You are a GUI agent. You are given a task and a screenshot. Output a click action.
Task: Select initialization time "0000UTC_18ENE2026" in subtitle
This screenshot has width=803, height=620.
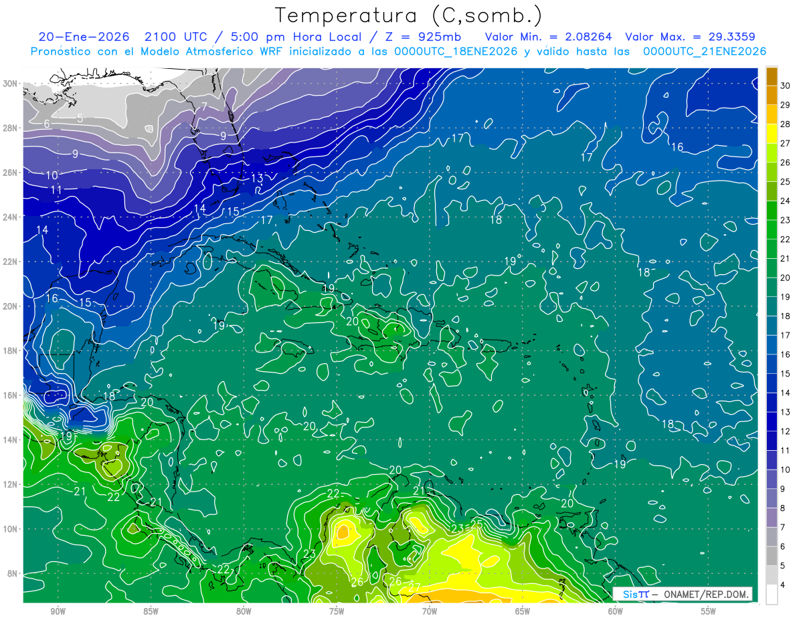pyautogui.click(x=456, y=51)
